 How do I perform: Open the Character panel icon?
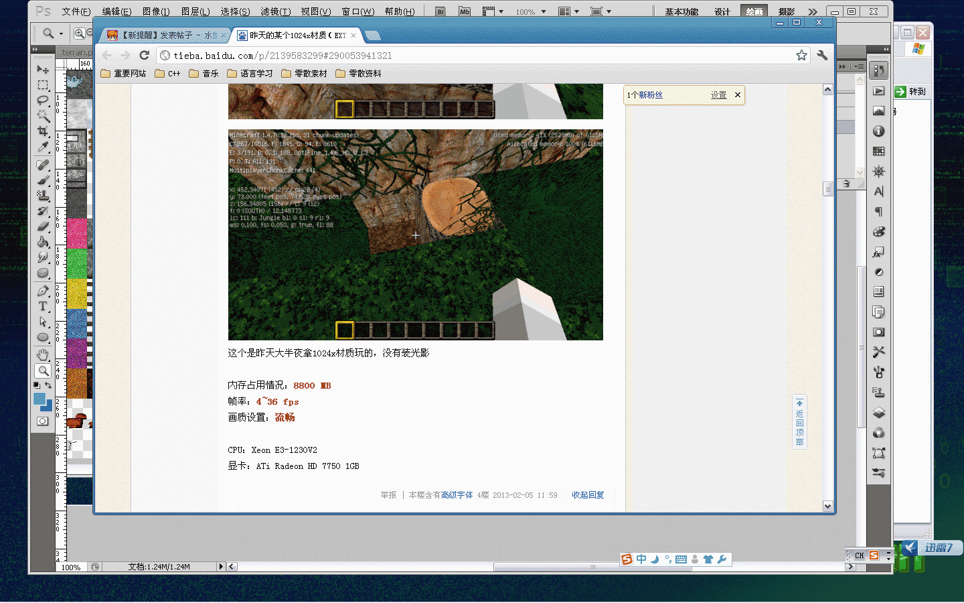coord(879,192)
